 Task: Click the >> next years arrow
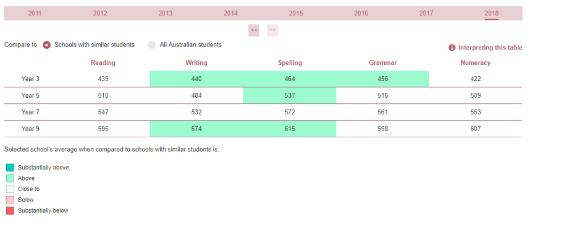[x=272, y=30]
